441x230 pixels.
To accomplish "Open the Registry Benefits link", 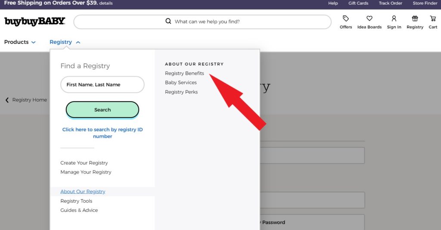I will [x=184, y=73].
